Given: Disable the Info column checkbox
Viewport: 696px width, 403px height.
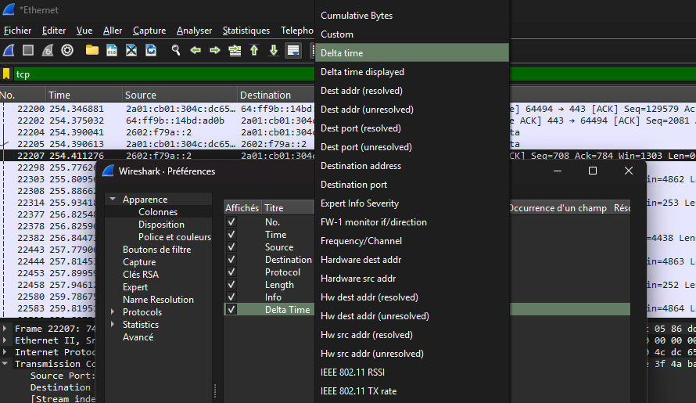Looking at the screenshot, I should tap(231, 297).
